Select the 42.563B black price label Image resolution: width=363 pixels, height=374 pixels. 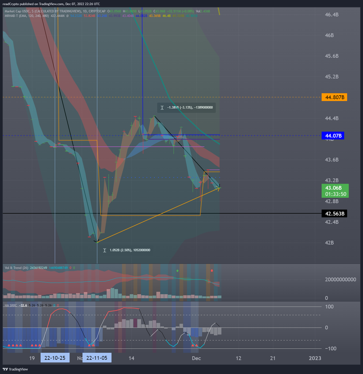(334, 214)
